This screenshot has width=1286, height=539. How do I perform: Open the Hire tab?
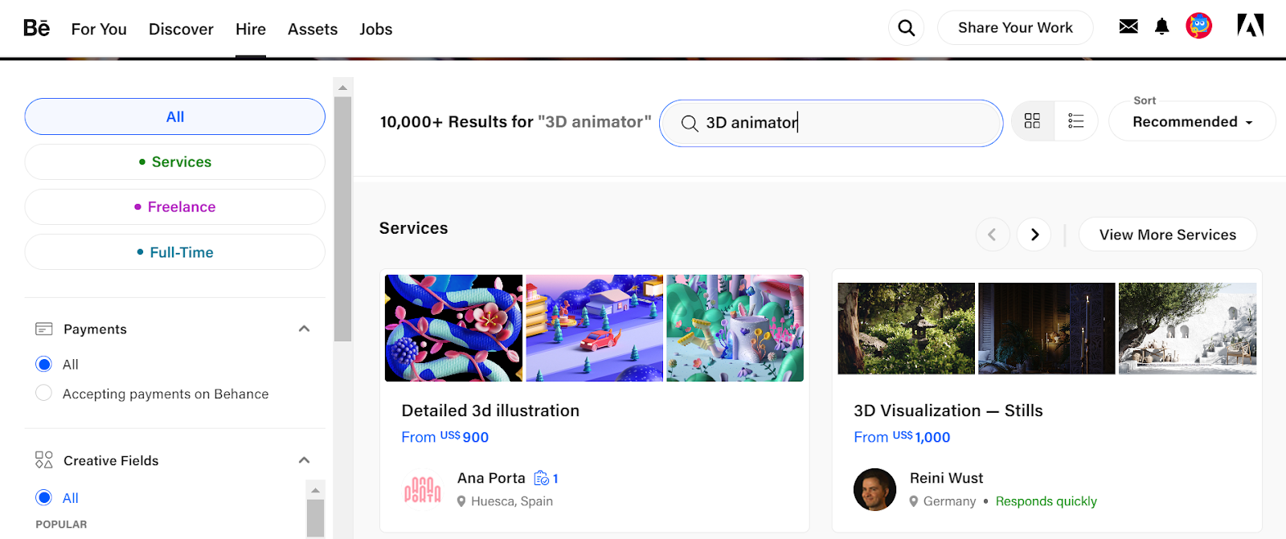[251, 29]
